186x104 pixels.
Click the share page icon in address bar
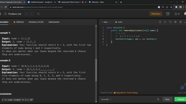(167, 7)
